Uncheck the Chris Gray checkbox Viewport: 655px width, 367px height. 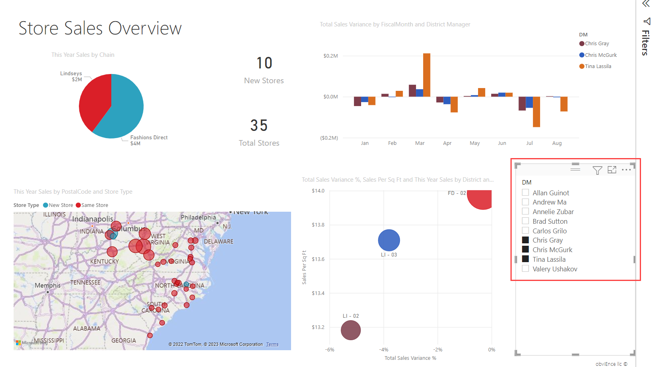point(526,240)
